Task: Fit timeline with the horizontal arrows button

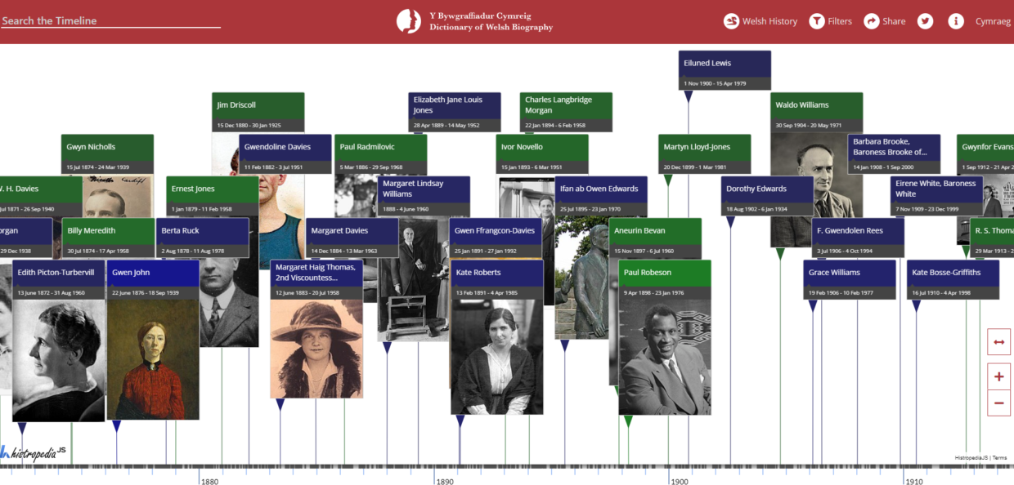Action: point(998,342)
